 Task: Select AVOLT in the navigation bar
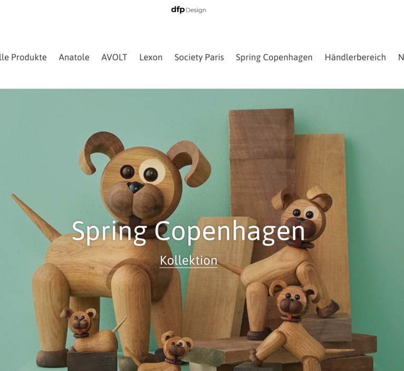[x=114, y=57]
